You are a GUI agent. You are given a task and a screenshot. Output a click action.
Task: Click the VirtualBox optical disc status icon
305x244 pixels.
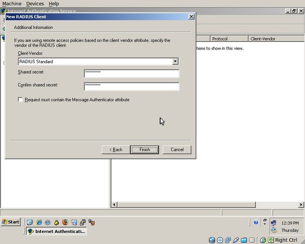click(220, 240)
